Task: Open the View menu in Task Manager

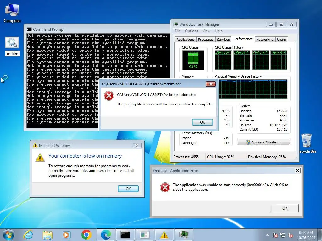Action: click(206, 31)
